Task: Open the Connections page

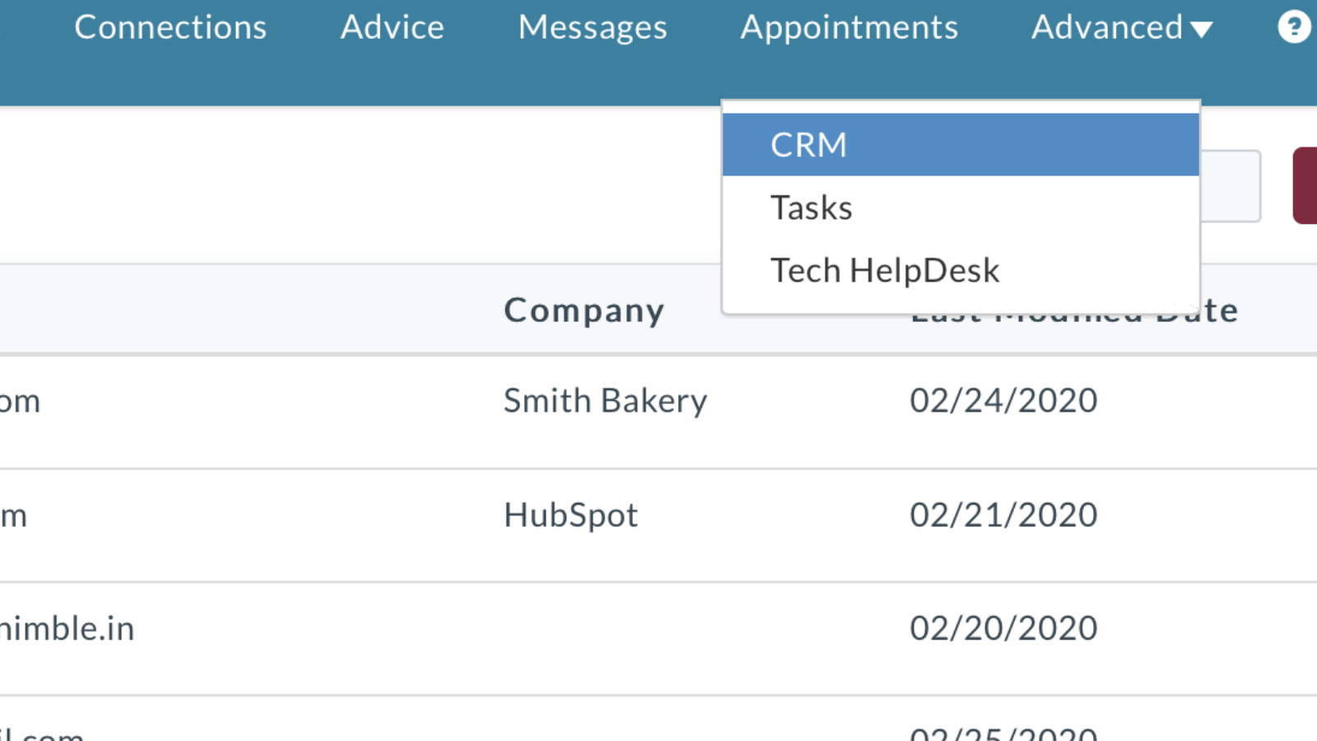Action: tap(170, 28)
